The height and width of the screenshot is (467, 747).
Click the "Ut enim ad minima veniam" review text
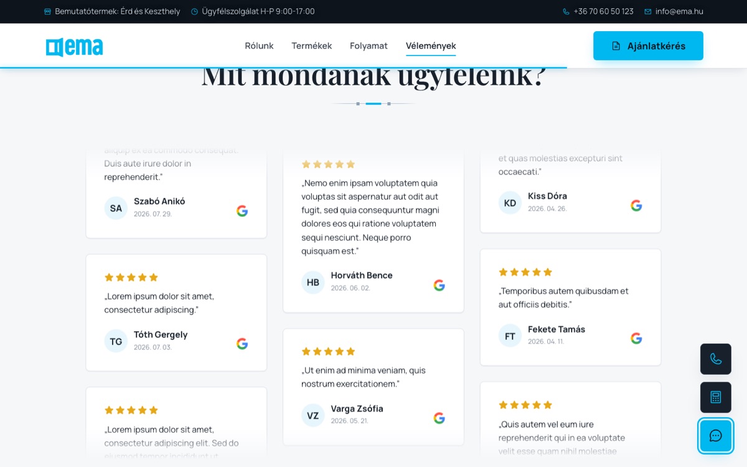click(364, 377)
